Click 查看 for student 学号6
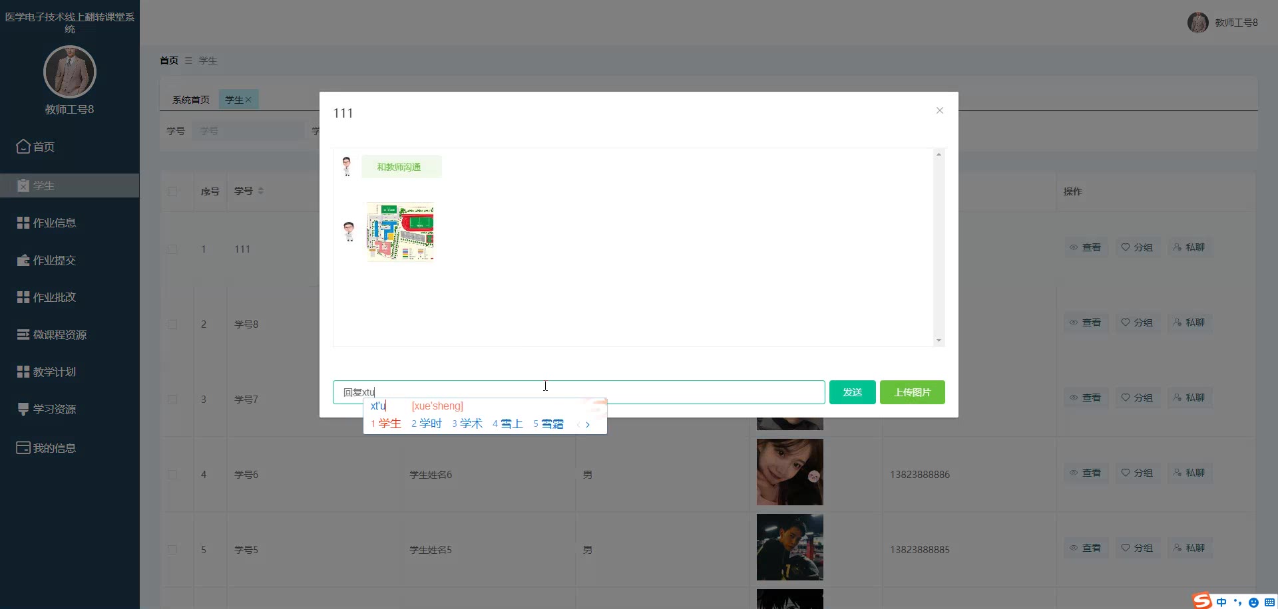 1086,473
